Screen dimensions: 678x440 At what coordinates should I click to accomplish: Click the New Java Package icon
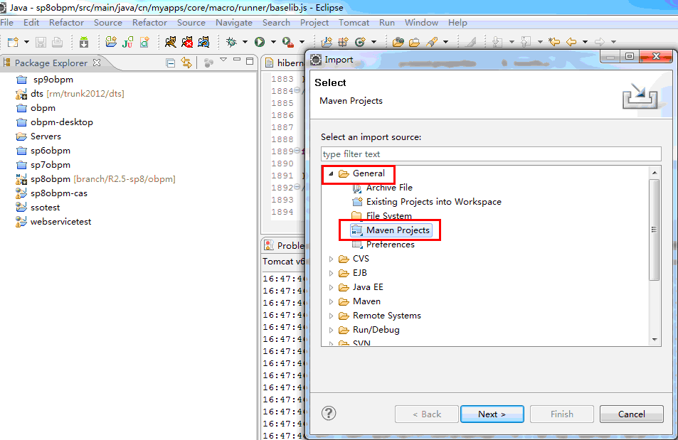pos(344,42)
